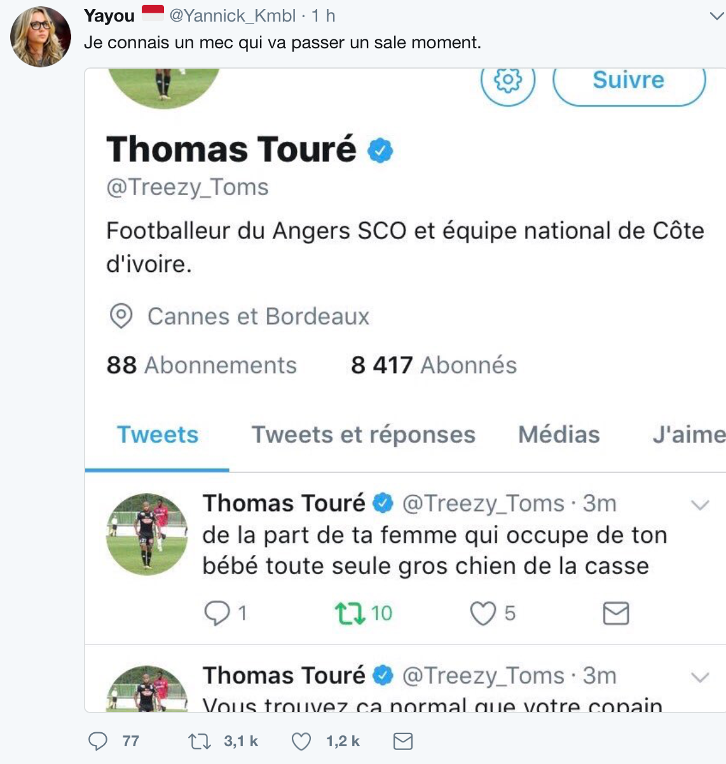The height and width of the screenshot is (764, 726).
Task: Open the @Yannick_Kmbl profile handle link
Action: point(232,16)
